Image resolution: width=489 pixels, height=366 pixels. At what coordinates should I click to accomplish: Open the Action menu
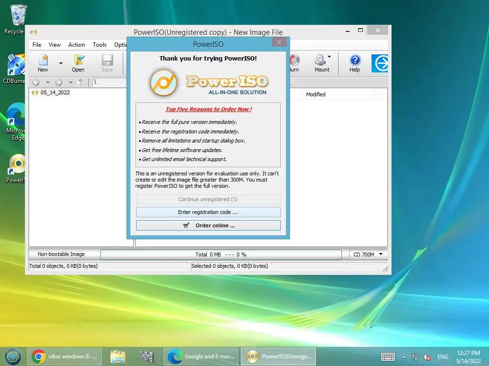(x=76, y=44)
